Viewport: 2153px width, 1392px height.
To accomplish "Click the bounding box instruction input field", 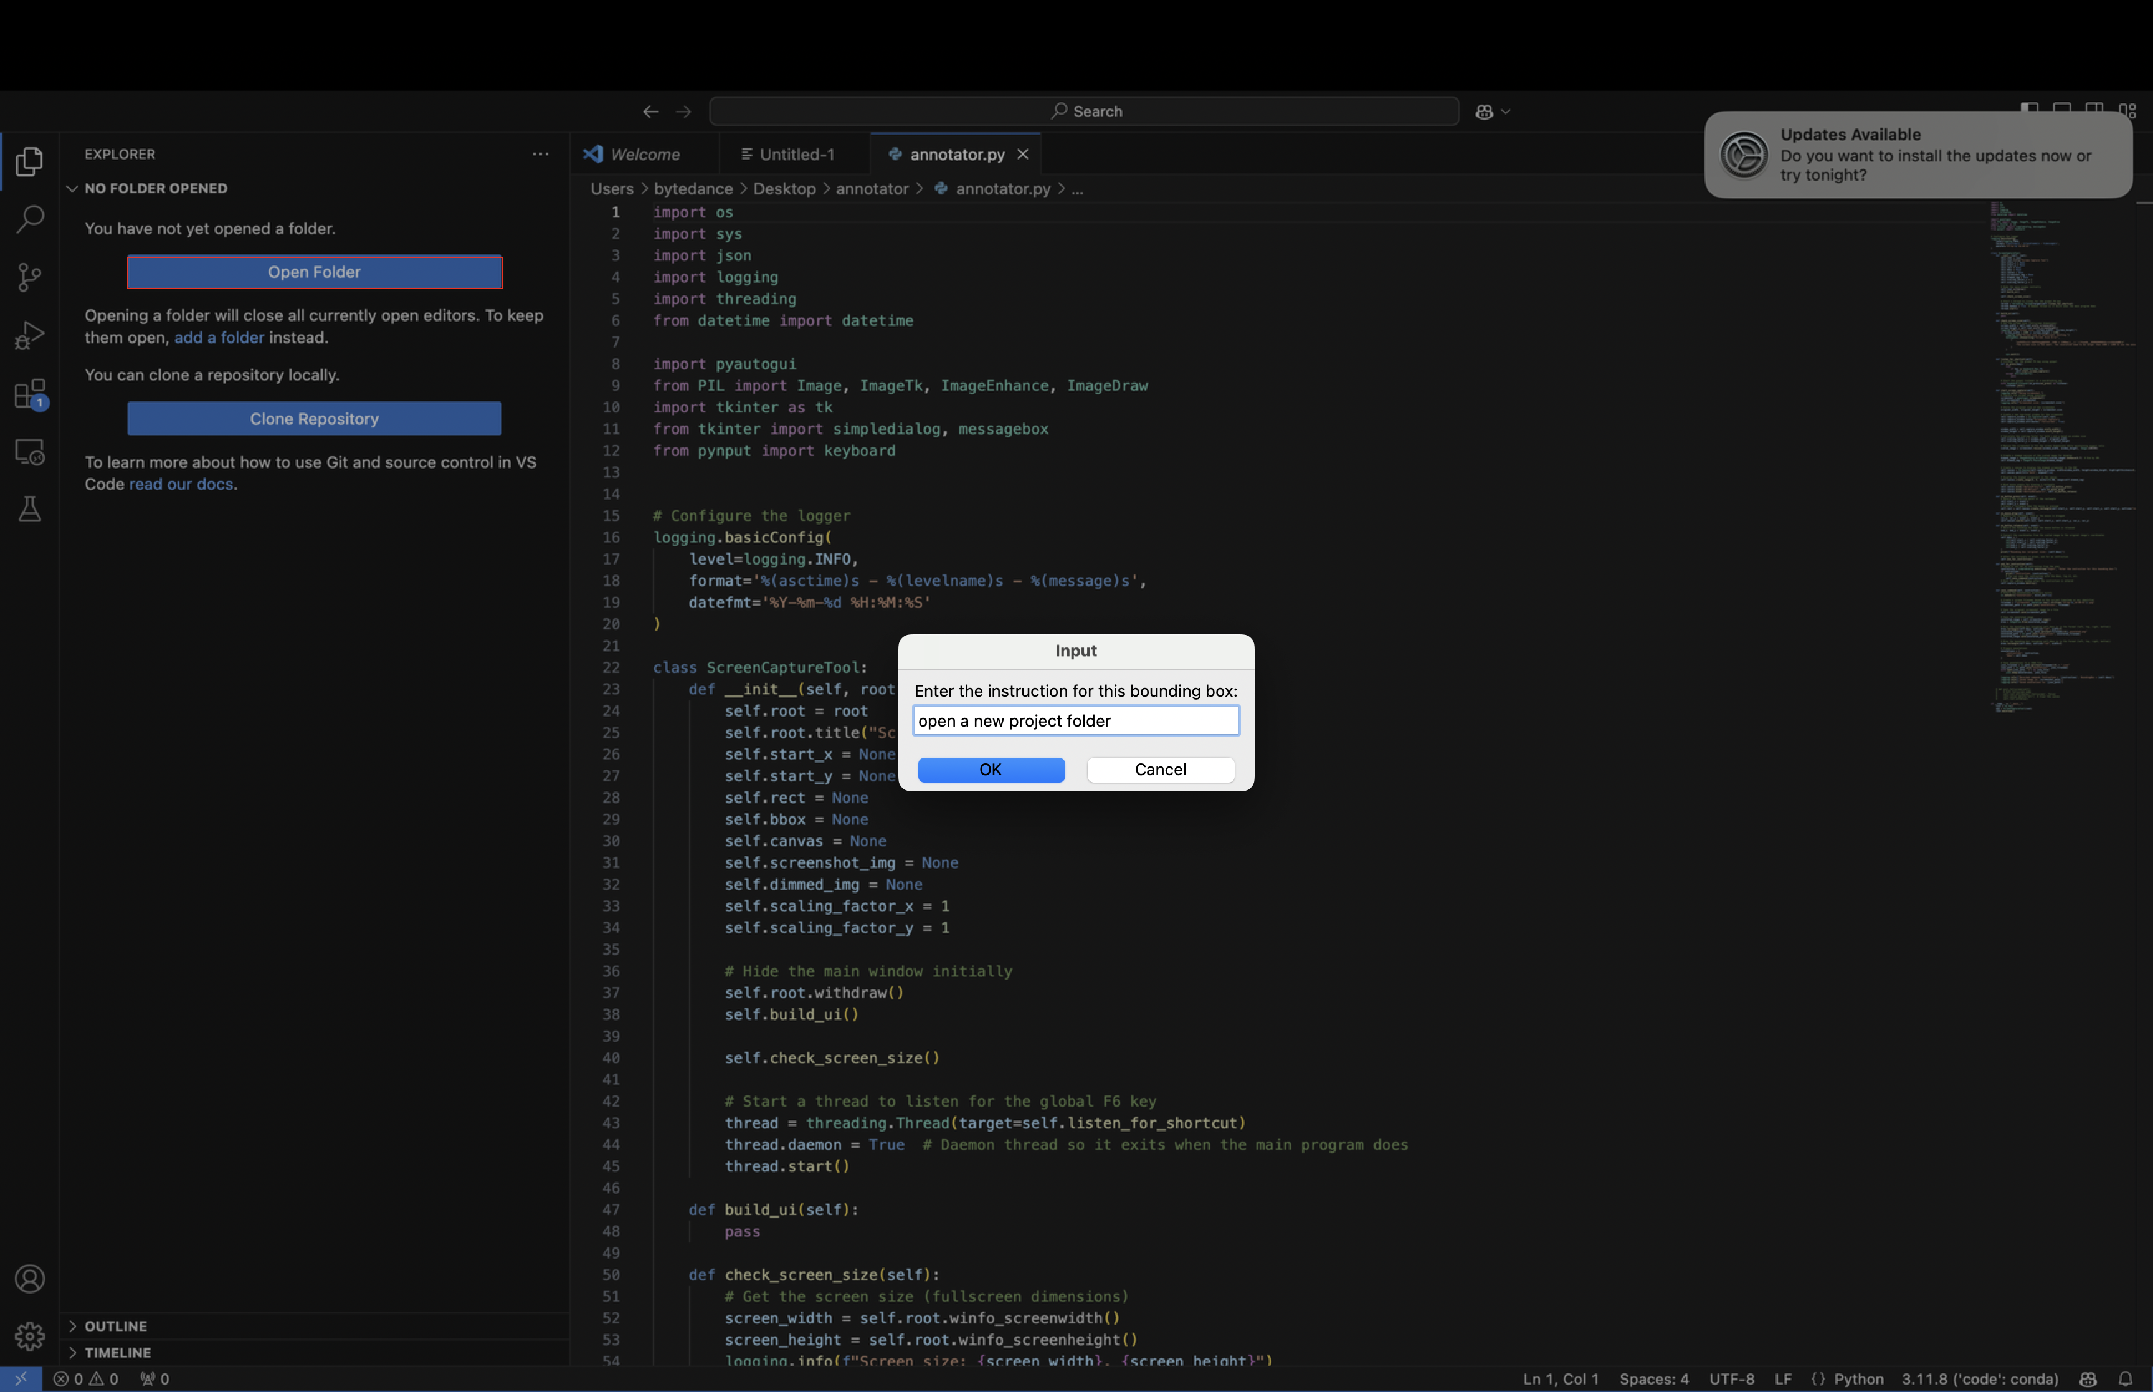I will point(1074,720).
